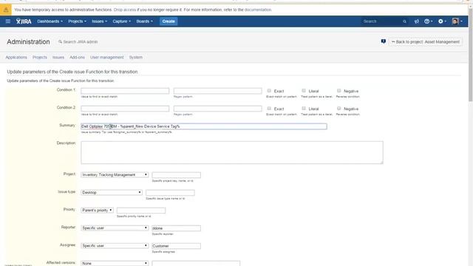This screenshot has width=473, height=266.
Task: Click the Summary text field
Action: tap(204, 126)
